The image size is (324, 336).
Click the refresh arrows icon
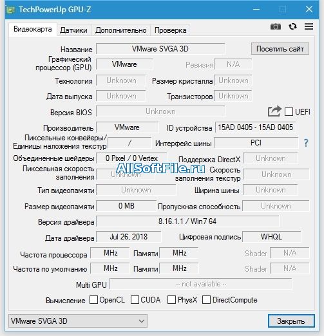coord(292,26)
